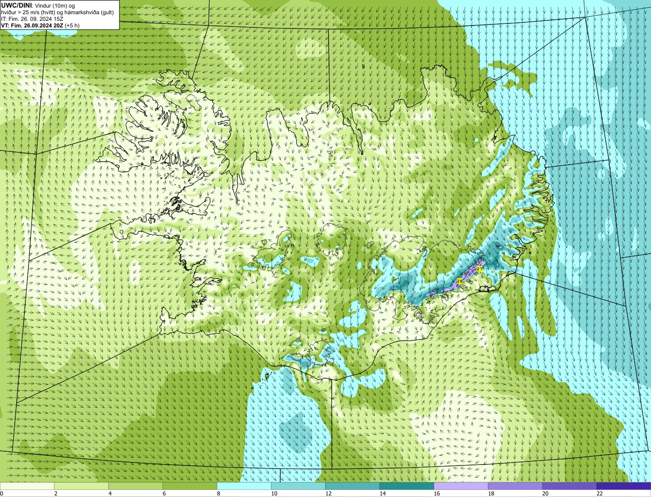This screenshot has height=497, width=651.
Task: Click the legend scale value '22'
Action: click(600, 493)
